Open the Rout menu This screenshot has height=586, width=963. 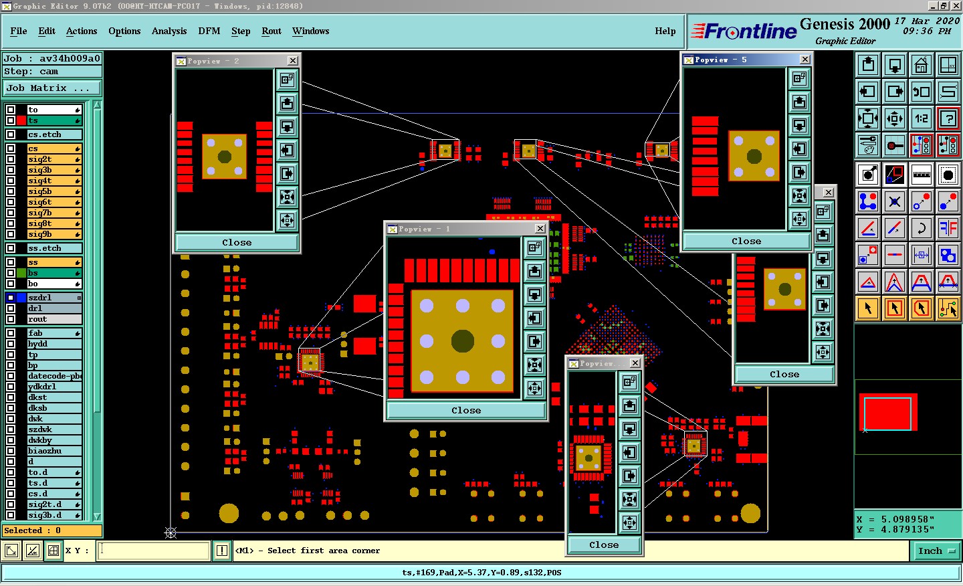[x=272, y=31]
